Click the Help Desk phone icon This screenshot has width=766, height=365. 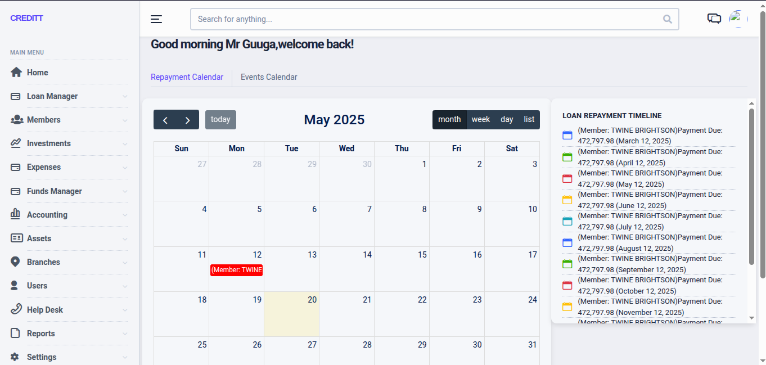[15, 309]
